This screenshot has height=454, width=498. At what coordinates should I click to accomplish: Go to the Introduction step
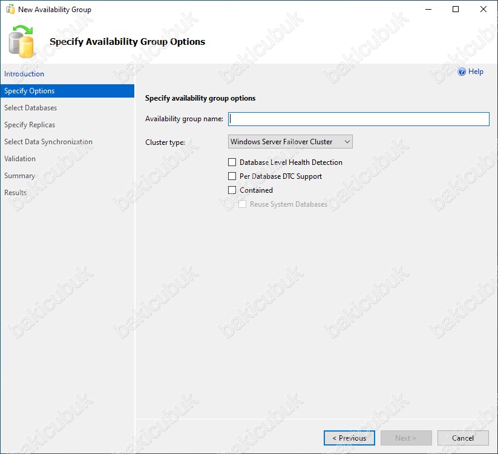[x=24, y=74]
